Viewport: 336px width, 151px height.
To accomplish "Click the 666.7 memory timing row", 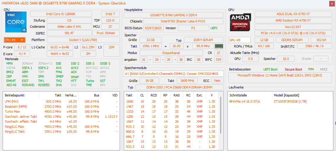I will (172, 137).
